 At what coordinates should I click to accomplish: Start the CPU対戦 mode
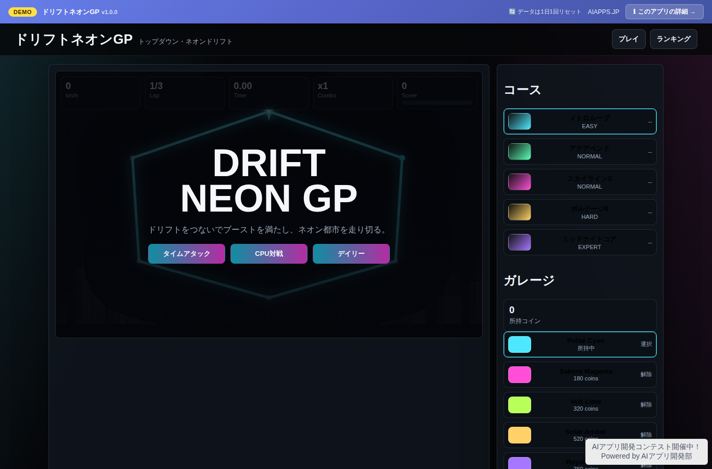[x=269, y=254]
